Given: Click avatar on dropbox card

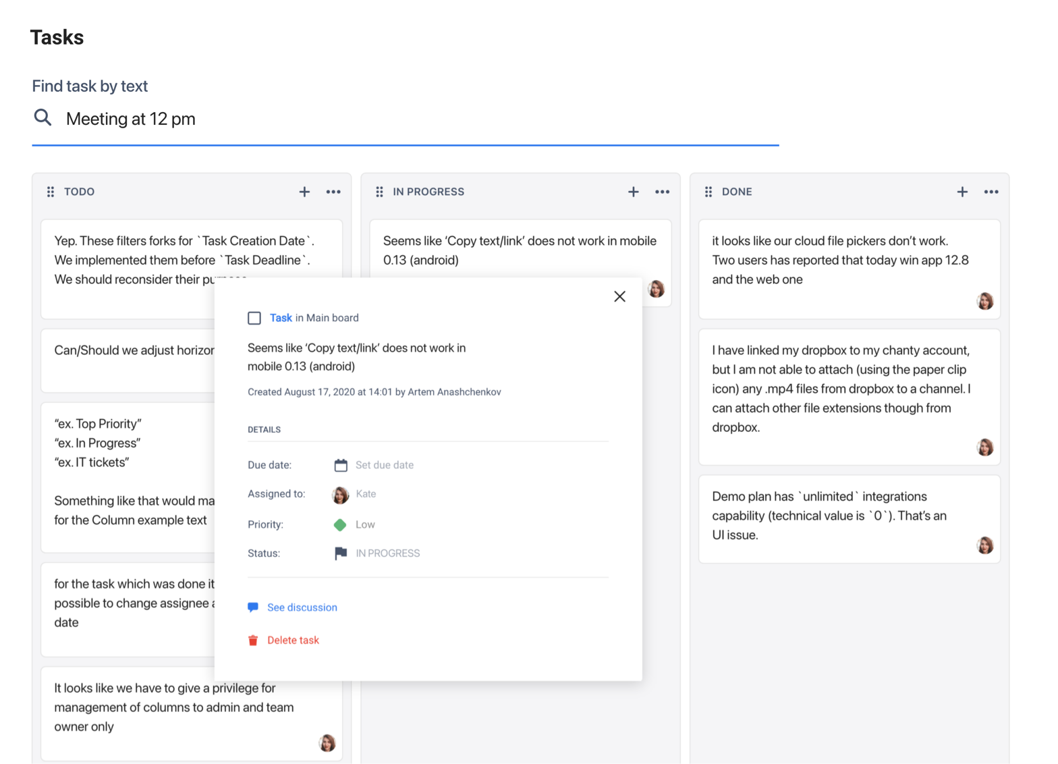Looking at the screenshot, I should (985, 447).
